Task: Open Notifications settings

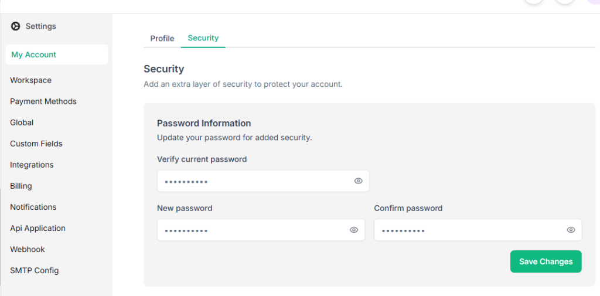Action: pyautogui.click(x=33, y=207)
